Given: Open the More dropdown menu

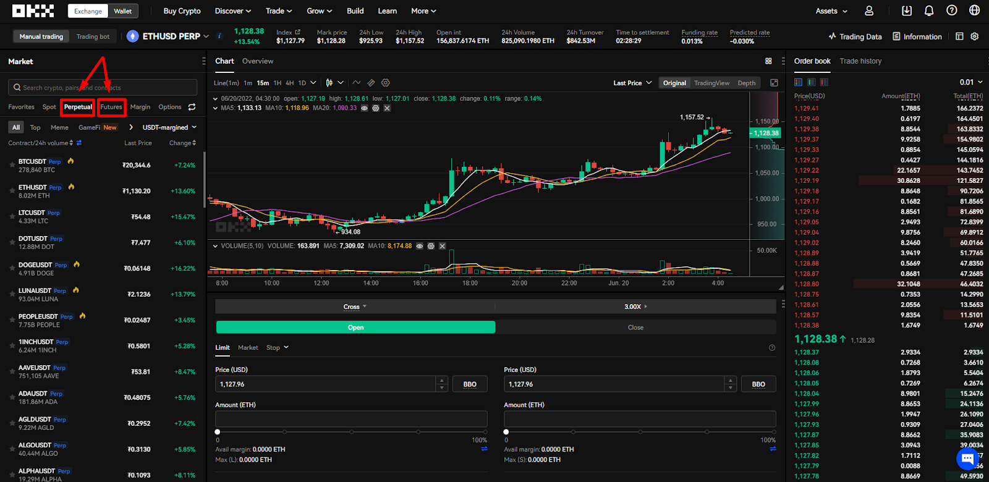Looking at the screenshot, I should point(423,11).
